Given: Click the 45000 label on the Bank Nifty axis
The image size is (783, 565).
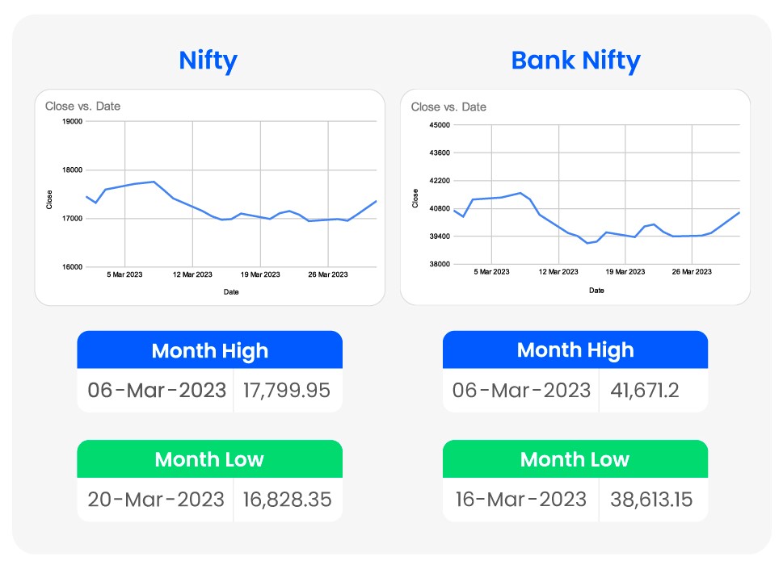Looking at the screenshot, I should 440,125.
